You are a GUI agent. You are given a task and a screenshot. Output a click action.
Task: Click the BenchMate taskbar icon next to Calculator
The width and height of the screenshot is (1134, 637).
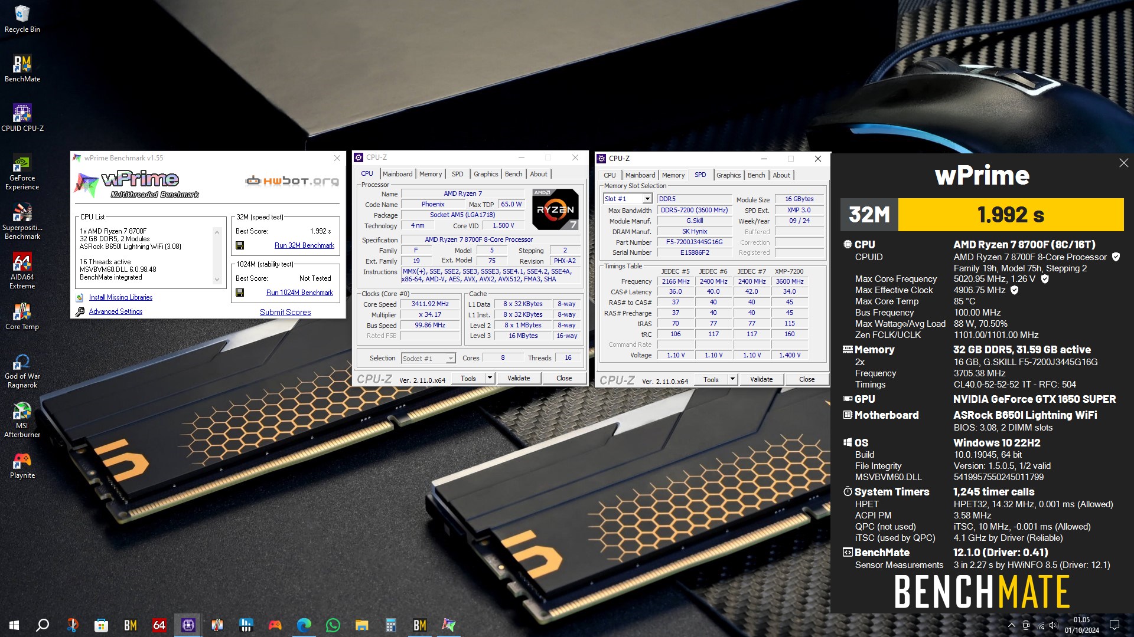tap(420, 625)
